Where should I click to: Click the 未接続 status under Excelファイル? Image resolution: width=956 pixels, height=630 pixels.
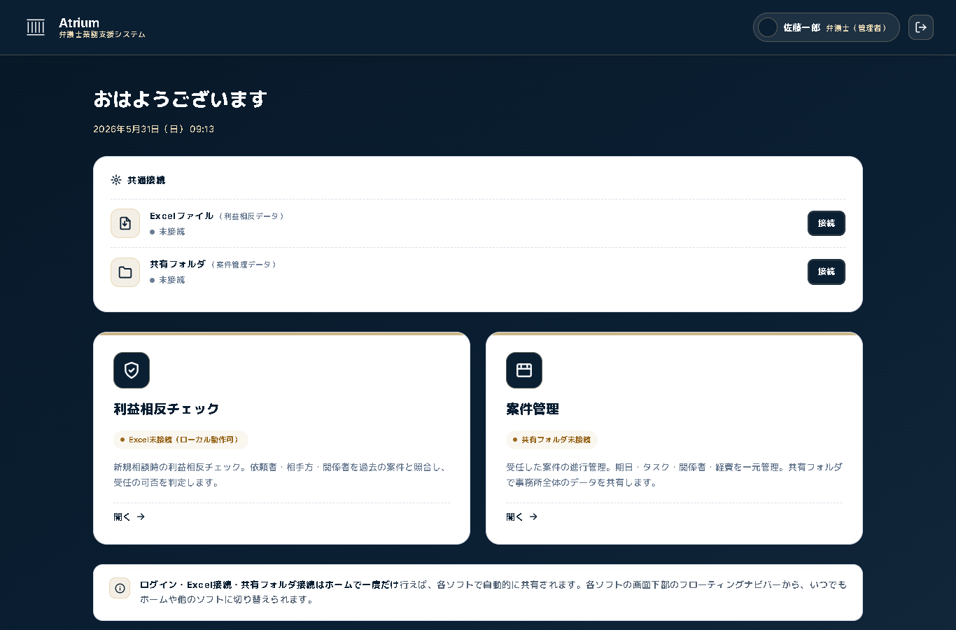point(167,232)
